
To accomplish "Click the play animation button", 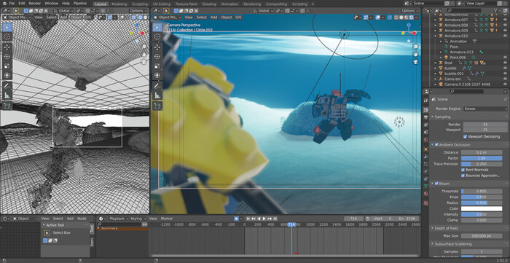I will (x=264, y=219).
